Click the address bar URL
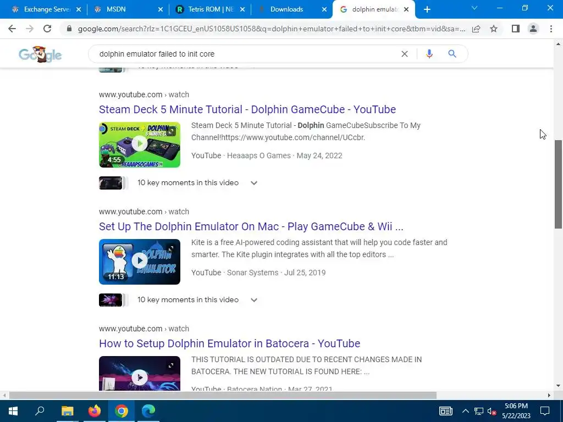563x422 pixels. [272, 29]
